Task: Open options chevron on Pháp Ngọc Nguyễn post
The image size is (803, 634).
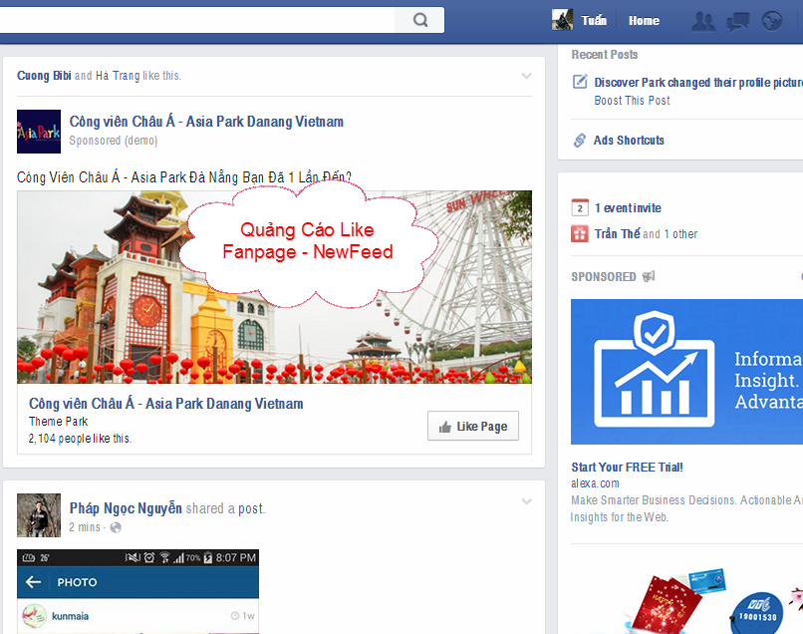Action: pos(526,501)
